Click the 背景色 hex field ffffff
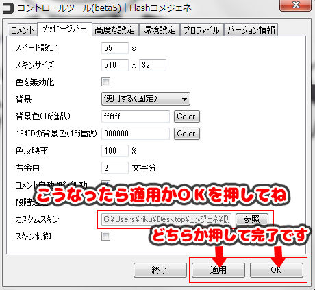Viewport: 315px width, 290px height. coord(136,117)
